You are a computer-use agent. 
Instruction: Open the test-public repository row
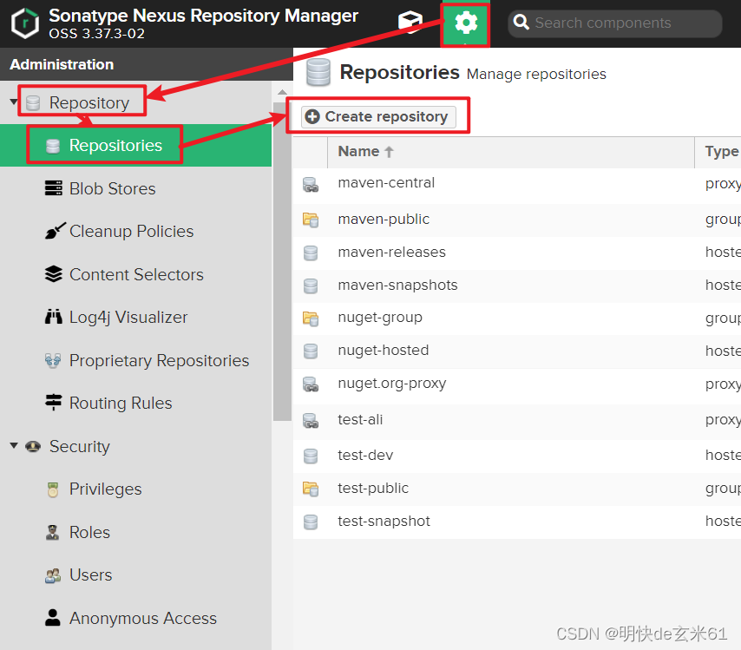(517, 489)
